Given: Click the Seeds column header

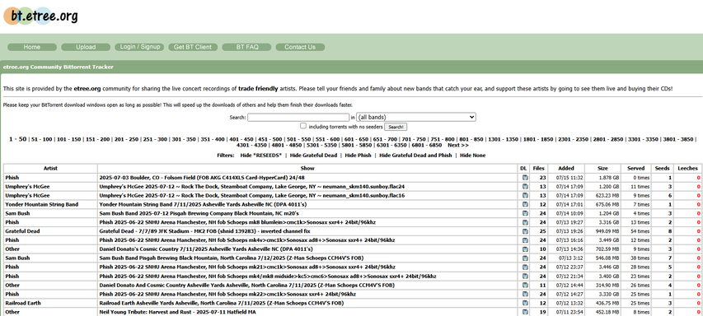Looking at the screenshot, I should point(662,169).
